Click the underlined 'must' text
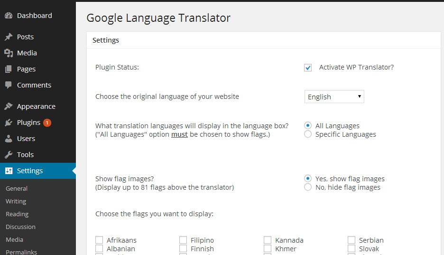Image resolution: width=444 pixels, height=255 pixels. 179,134
